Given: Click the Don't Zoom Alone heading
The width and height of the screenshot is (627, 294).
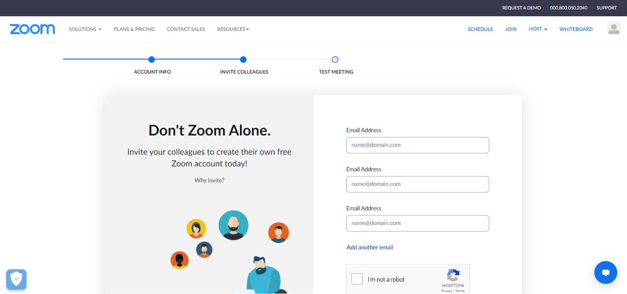Looking at the screenshot, I should click(209, 130).
